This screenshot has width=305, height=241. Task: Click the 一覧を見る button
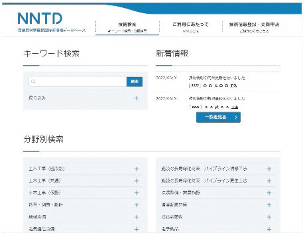click(218, 117)
